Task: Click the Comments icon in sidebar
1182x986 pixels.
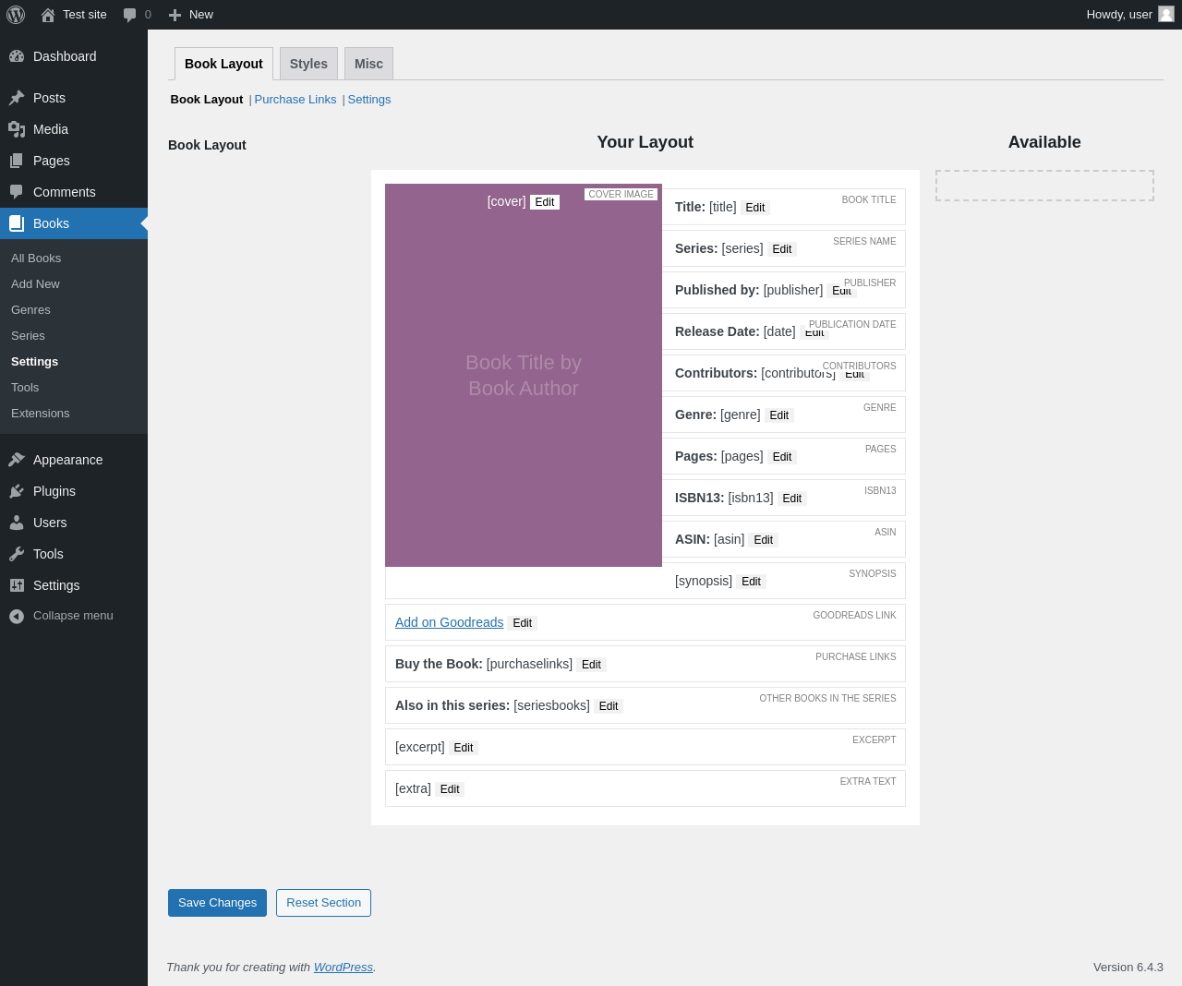Action: coord(17,192)
